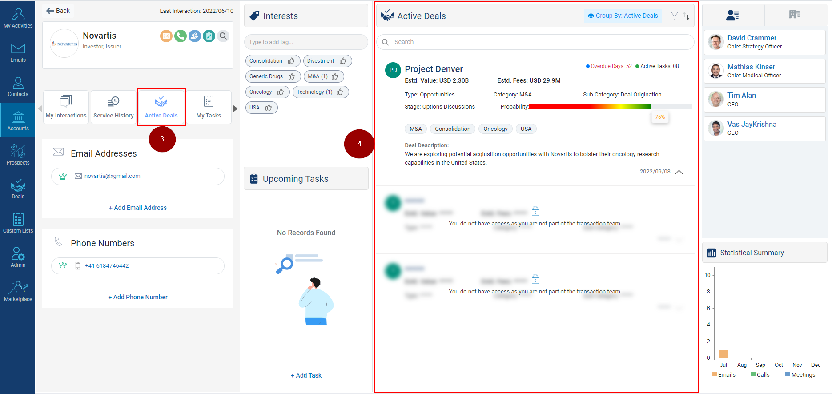Like the USA interest tag

pos(269,108)
